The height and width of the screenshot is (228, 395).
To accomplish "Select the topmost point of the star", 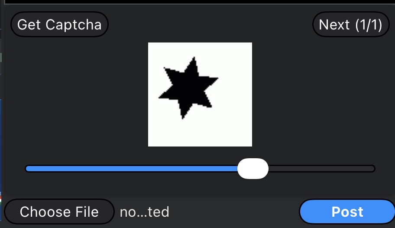I will coord(194,58).
